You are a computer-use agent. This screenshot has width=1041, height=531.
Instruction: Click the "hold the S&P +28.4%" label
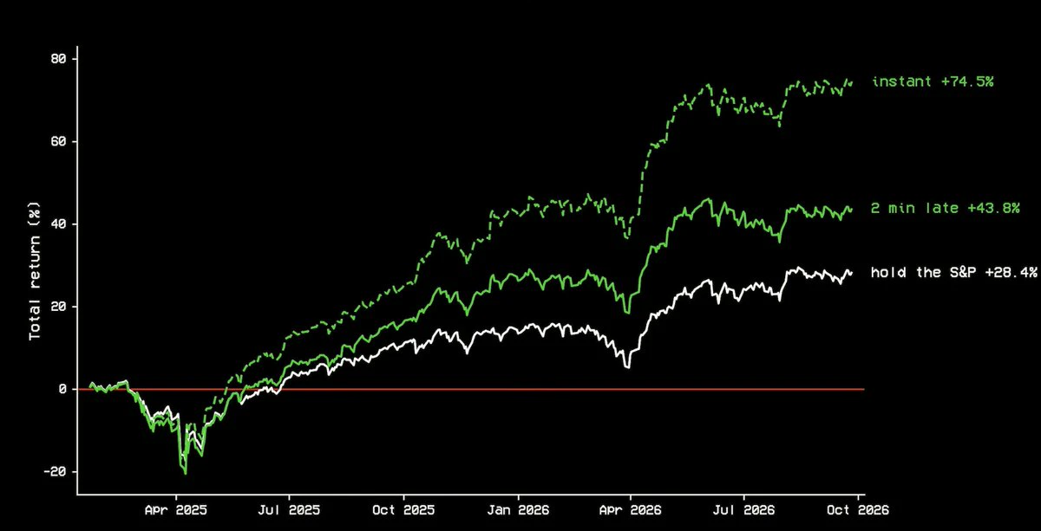point(955,273)
